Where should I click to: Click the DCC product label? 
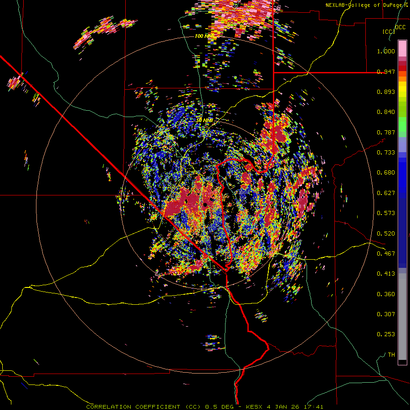click(x=400, y=27)
